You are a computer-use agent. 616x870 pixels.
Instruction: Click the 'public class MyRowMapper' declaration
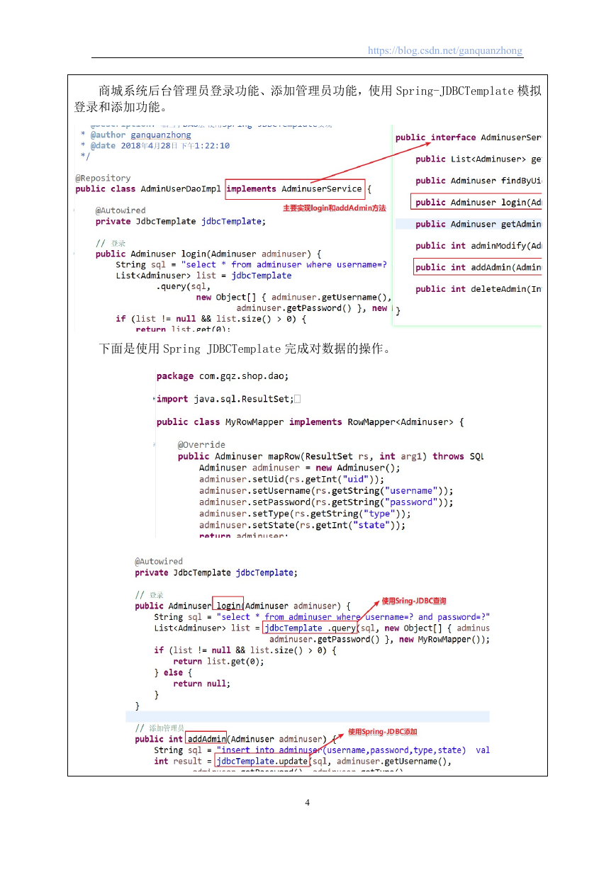pos(310,422)
